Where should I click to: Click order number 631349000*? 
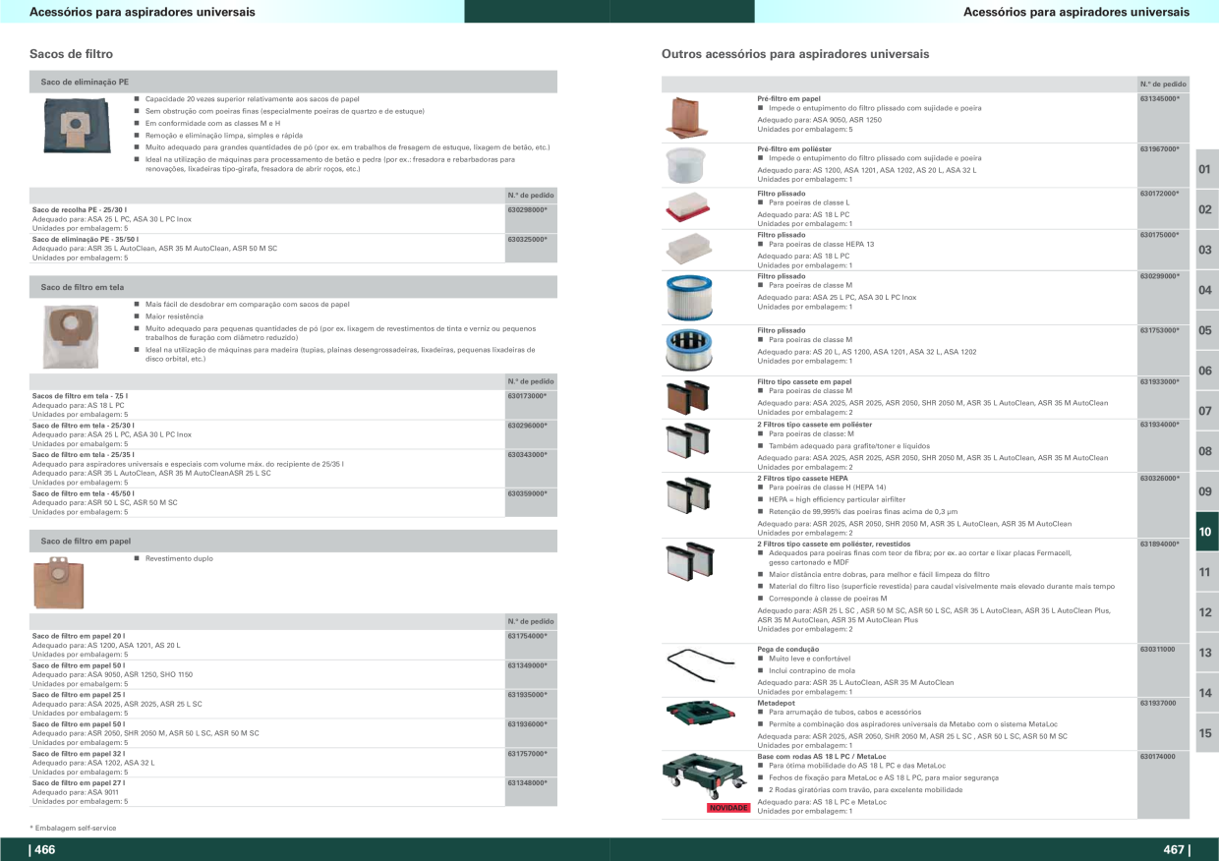click(x=527, y=665)
